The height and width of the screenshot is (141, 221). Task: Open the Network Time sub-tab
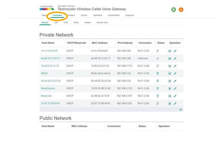point(102,22)
